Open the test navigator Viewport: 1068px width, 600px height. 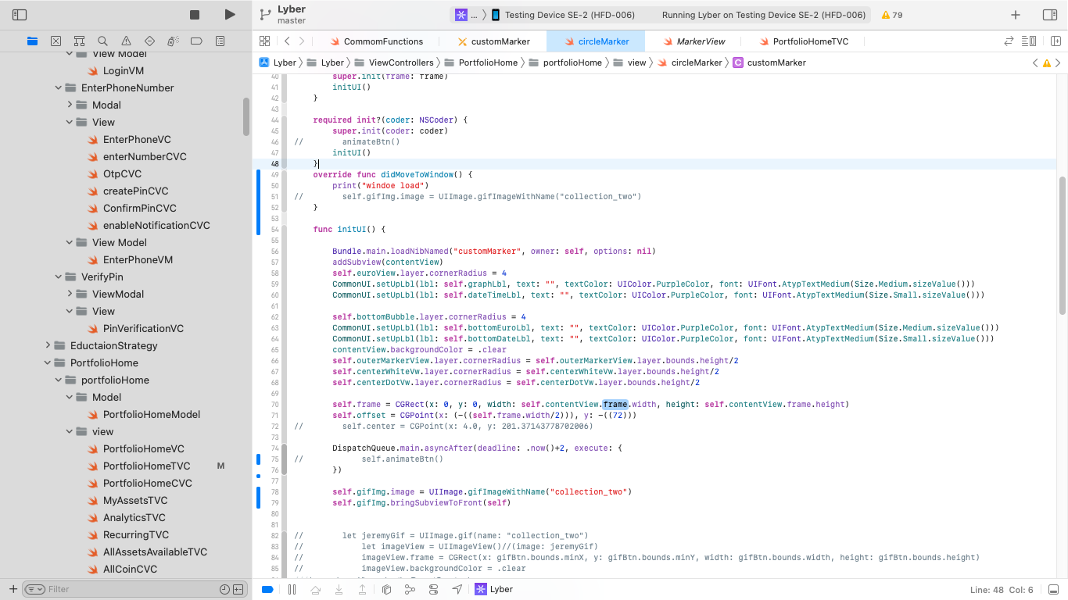149,41
